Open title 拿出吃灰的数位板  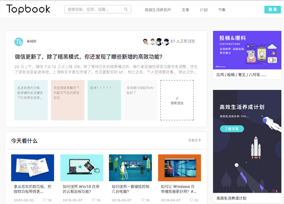pos(33,189)
